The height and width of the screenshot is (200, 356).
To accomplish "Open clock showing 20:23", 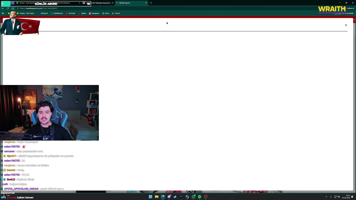I will coord(346,197).
